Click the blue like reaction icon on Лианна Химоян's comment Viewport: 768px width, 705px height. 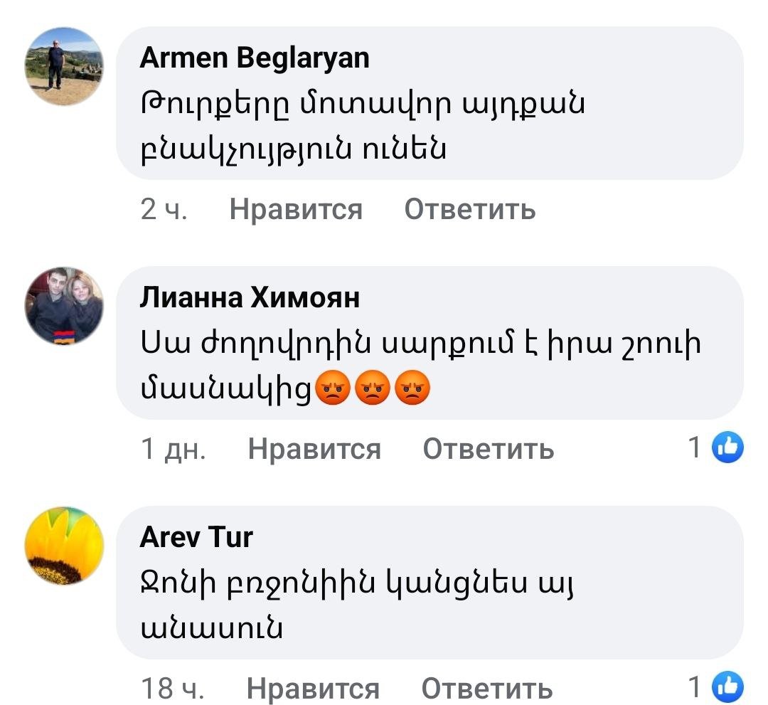(727, 447)
